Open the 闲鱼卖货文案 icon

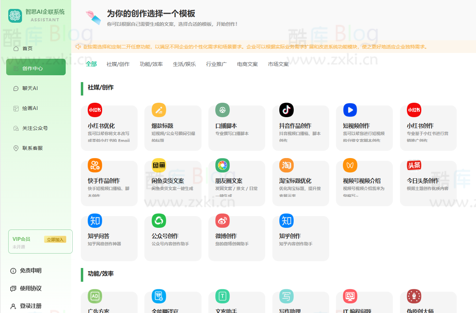click(159, 165)
